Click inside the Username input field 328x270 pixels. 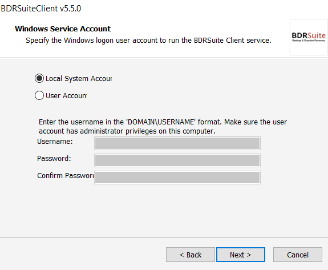pyautogui.click(x=177, y=143)
